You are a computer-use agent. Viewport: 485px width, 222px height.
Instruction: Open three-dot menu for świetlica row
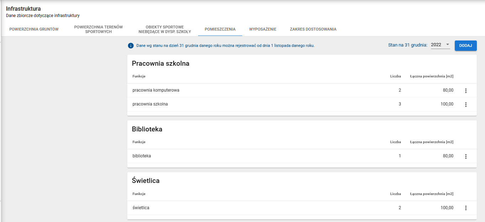(x=466, y=208)
